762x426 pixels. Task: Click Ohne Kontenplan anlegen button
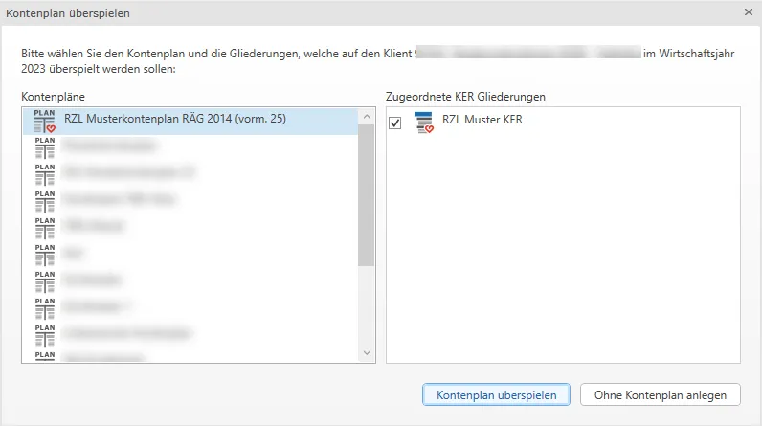660,395
